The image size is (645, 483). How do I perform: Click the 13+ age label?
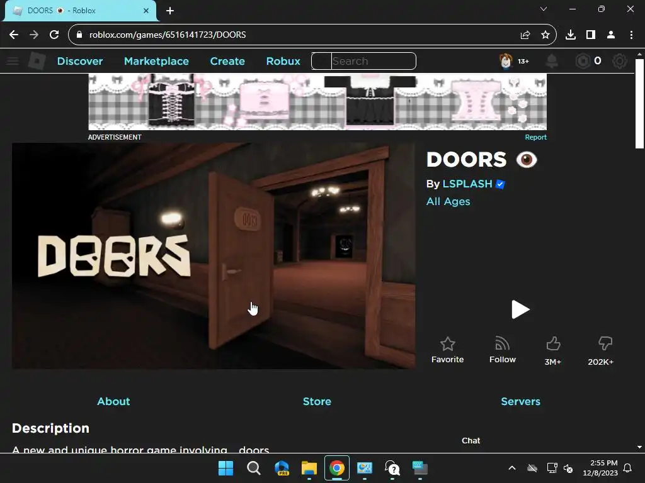(x=523, y=61)
